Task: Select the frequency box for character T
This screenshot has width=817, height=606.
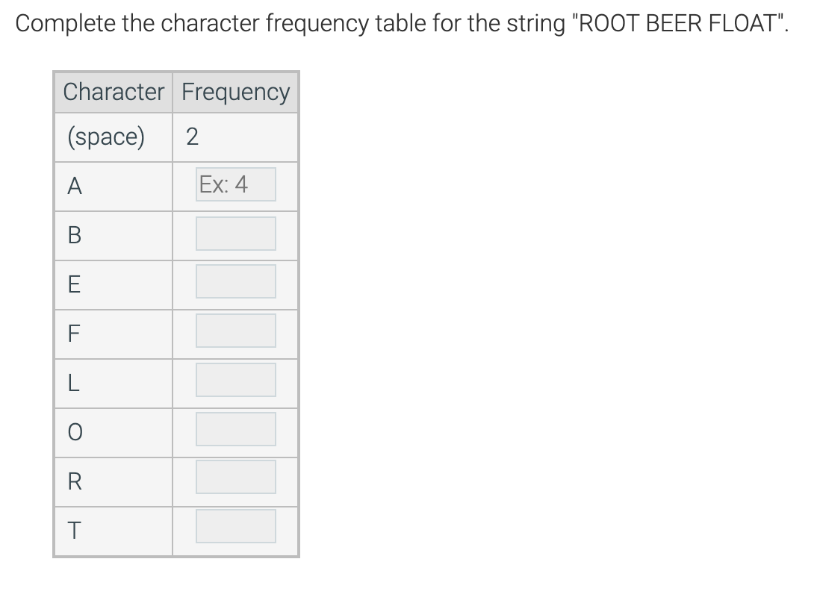Action: point(235,526)
